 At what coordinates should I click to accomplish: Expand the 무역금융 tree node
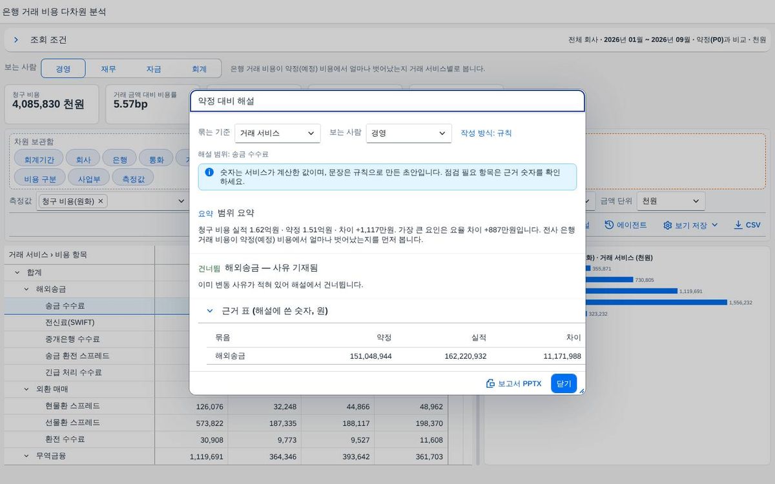click(x=26, y=456)
